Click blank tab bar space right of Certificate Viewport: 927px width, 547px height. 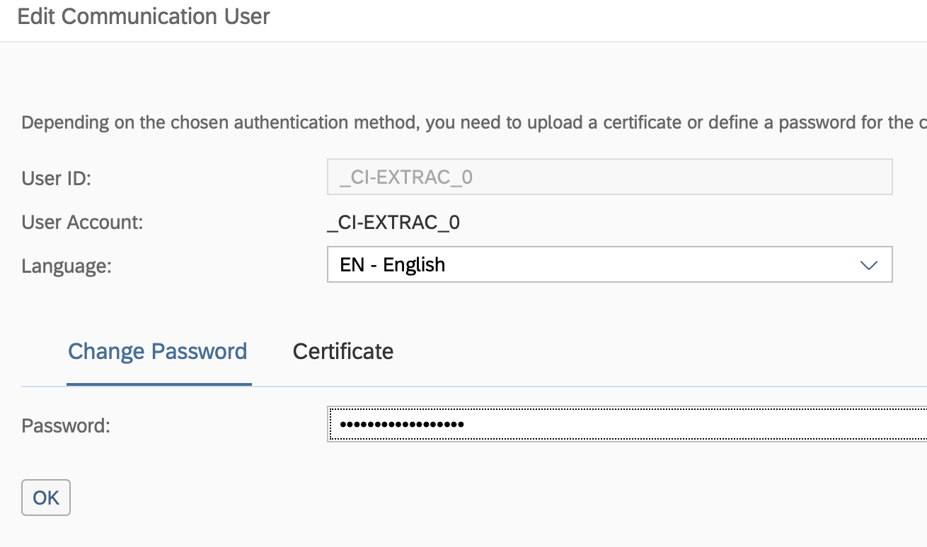click(x=637, y=351)
